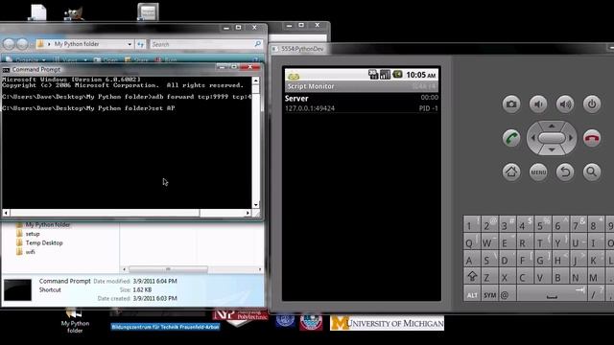The image size is (614, 345).
Task: Click the emulator home button
Action: [511, 172]
